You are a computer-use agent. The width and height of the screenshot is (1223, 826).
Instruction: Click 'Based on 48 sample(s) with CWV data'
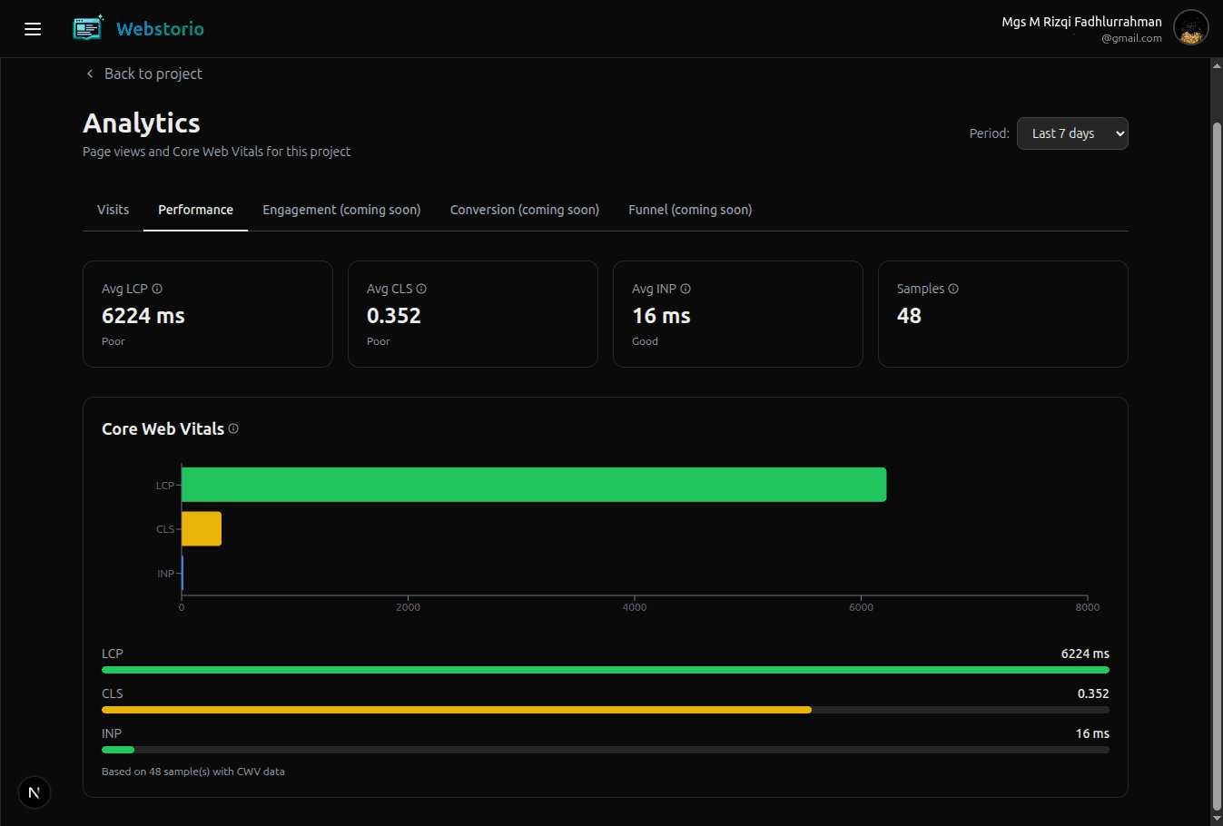tap(193, 772)
